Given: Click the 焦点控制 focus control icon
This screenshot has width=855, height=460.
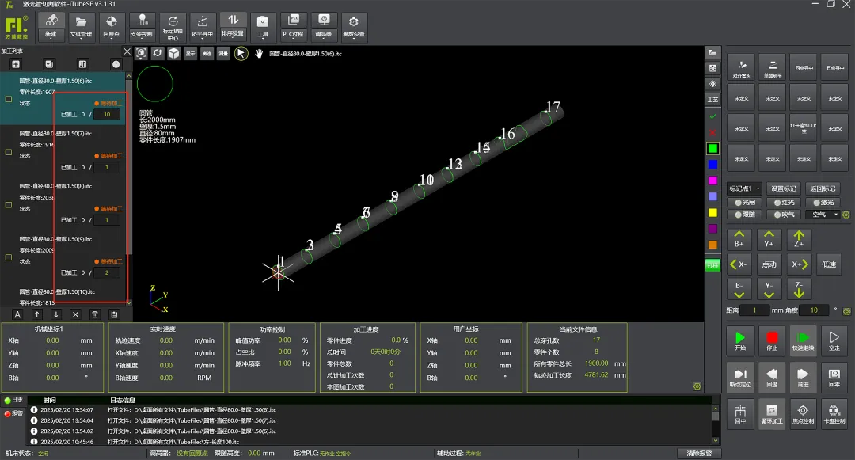Looking at the screenshot, I should pyautogui.click(x=803, y=413).
